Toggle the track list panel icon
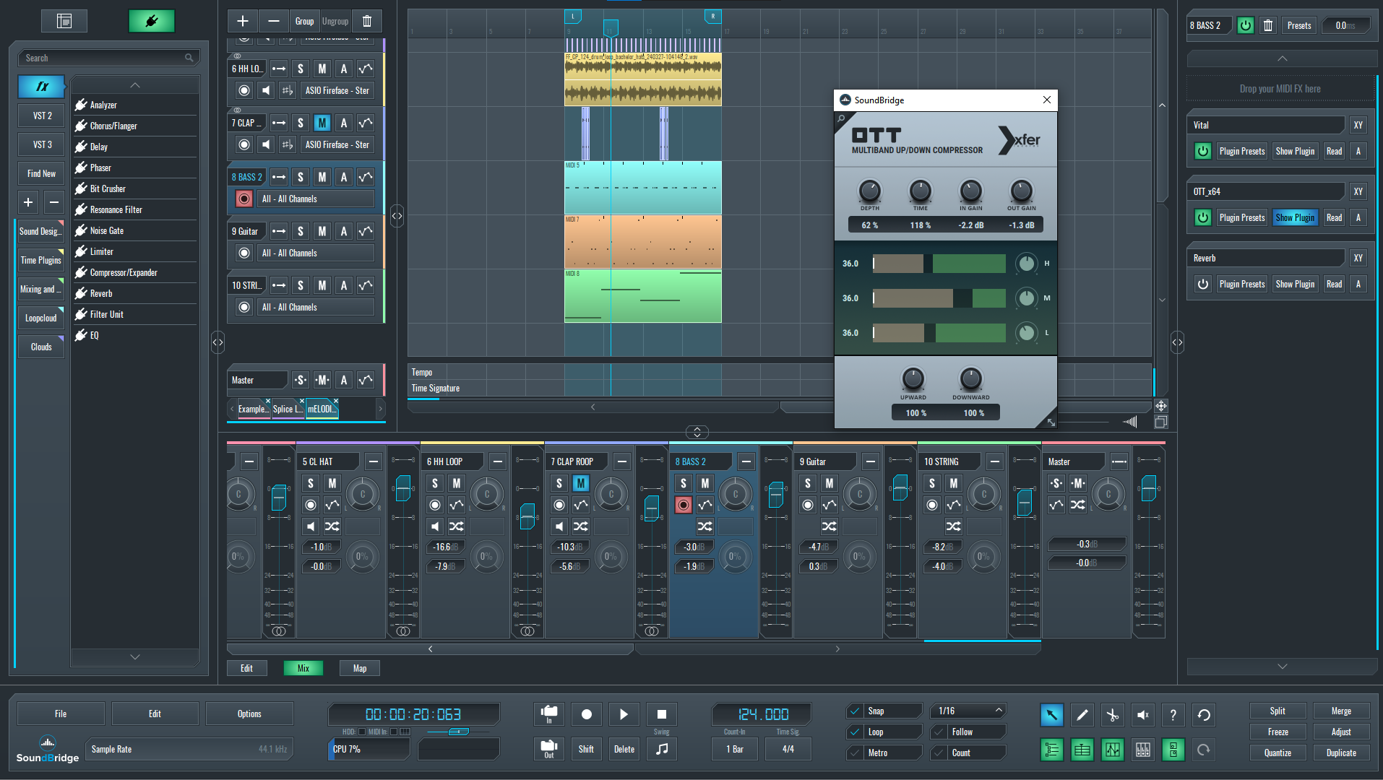Screen dimensions: 1383x780 [1051, 750]
